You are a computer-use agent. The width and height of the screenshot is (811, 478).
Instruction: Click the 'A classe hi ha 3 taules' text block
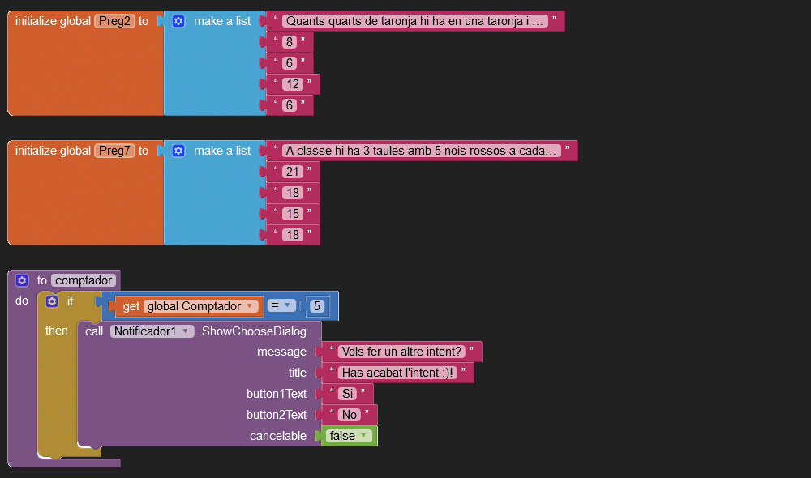422,151
